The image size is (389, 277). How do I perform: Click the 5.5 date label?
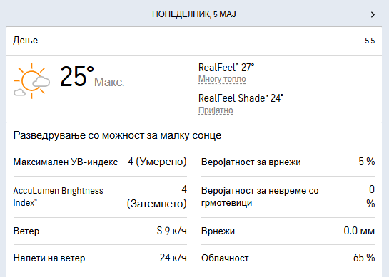(370, 41)
